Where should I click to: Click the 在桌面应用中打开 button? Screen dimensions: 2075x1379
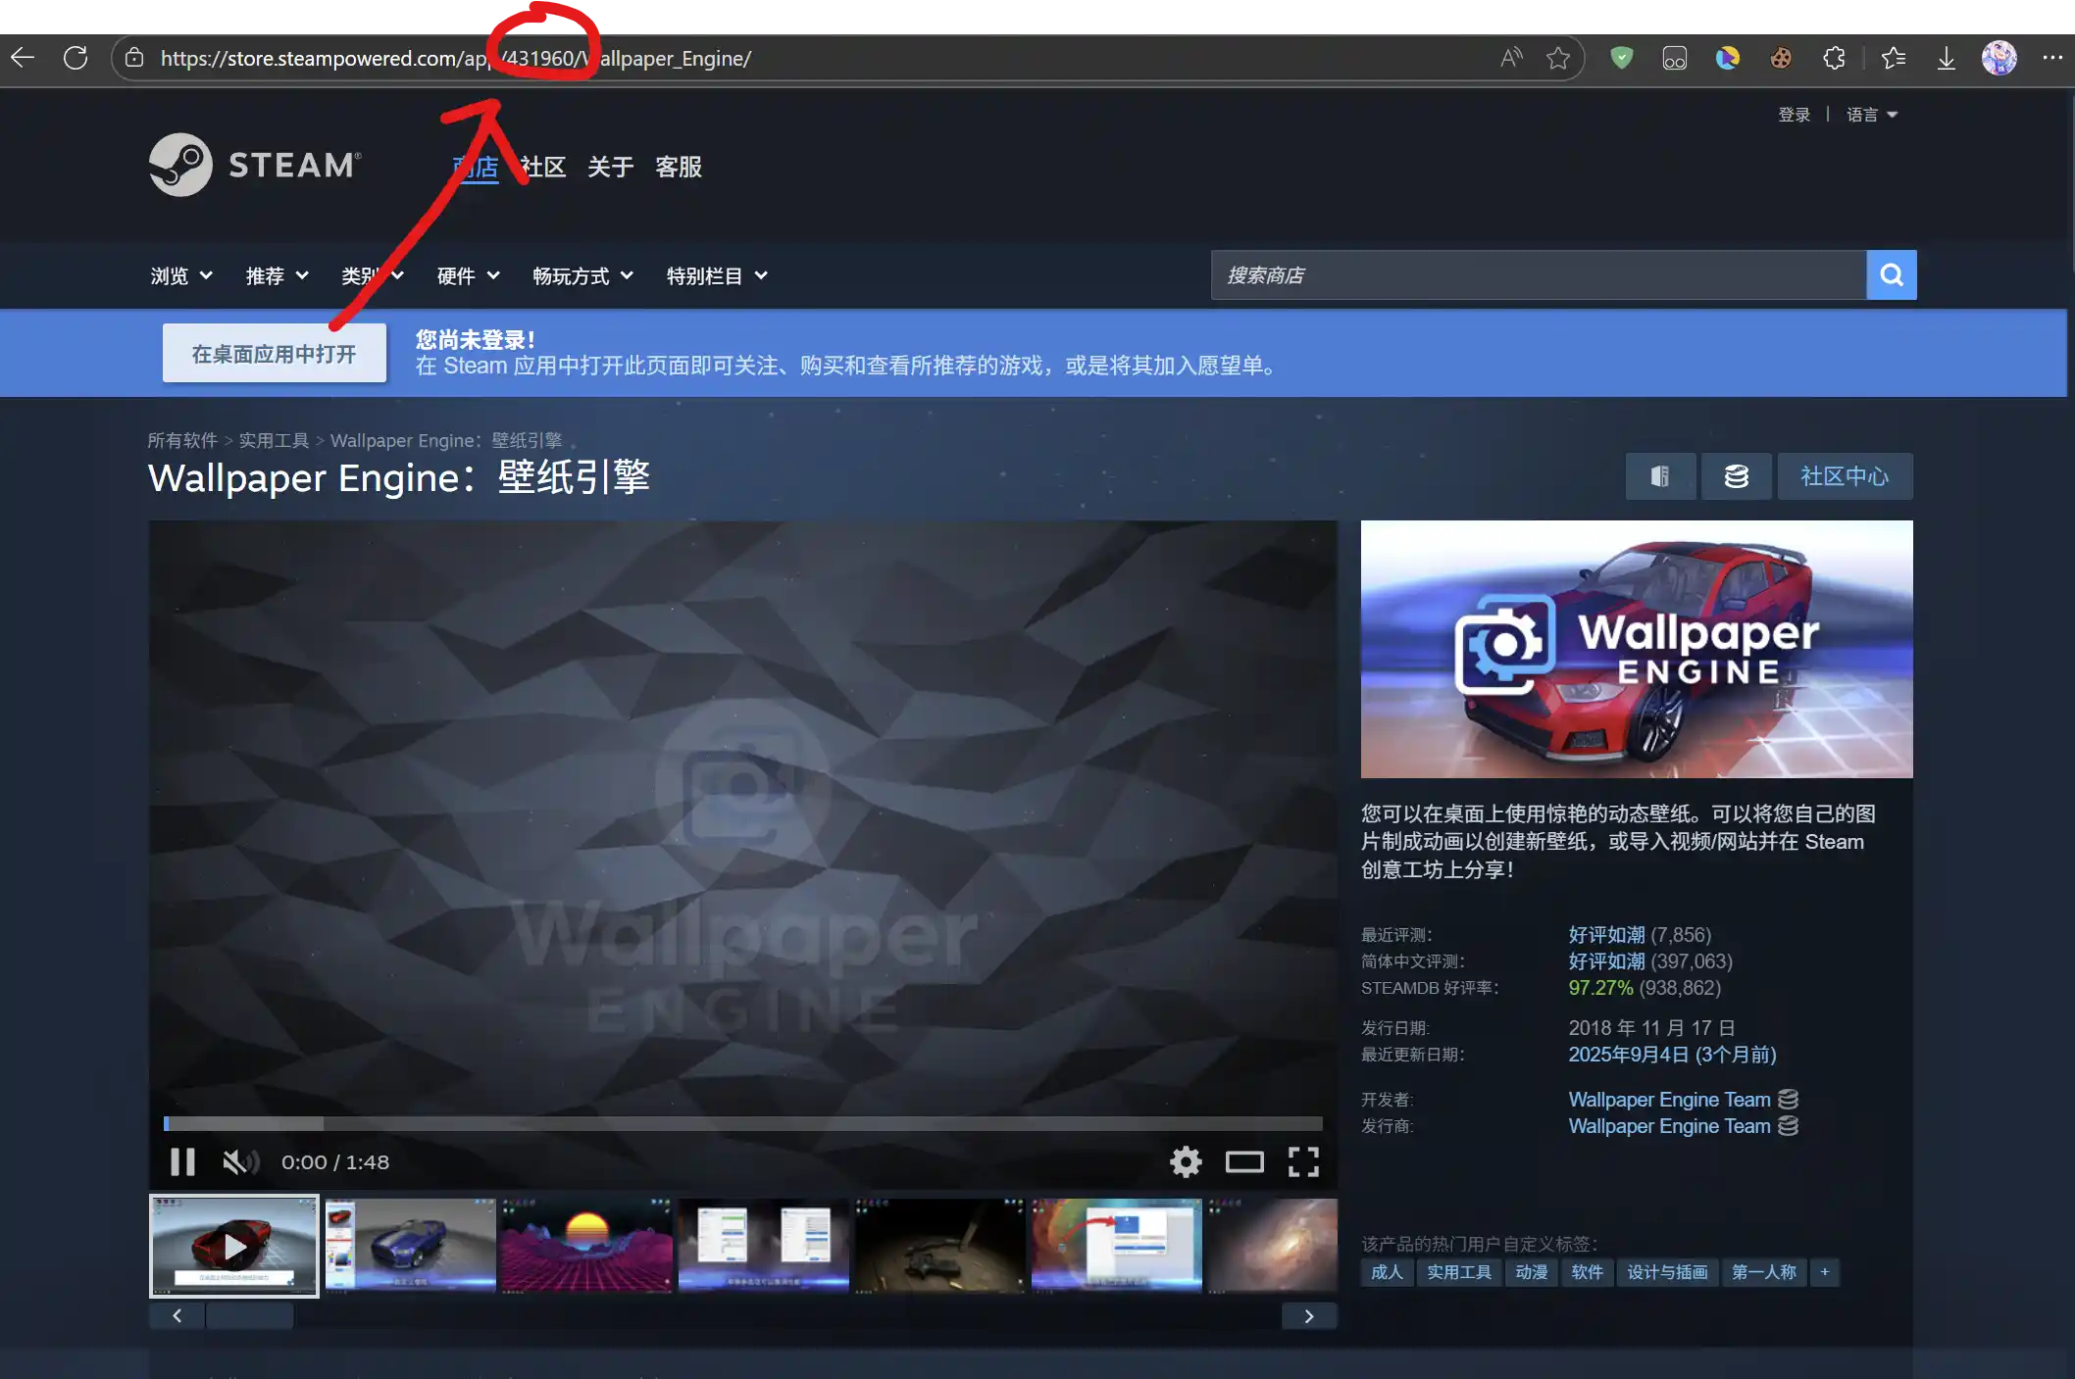click(274, 354)
